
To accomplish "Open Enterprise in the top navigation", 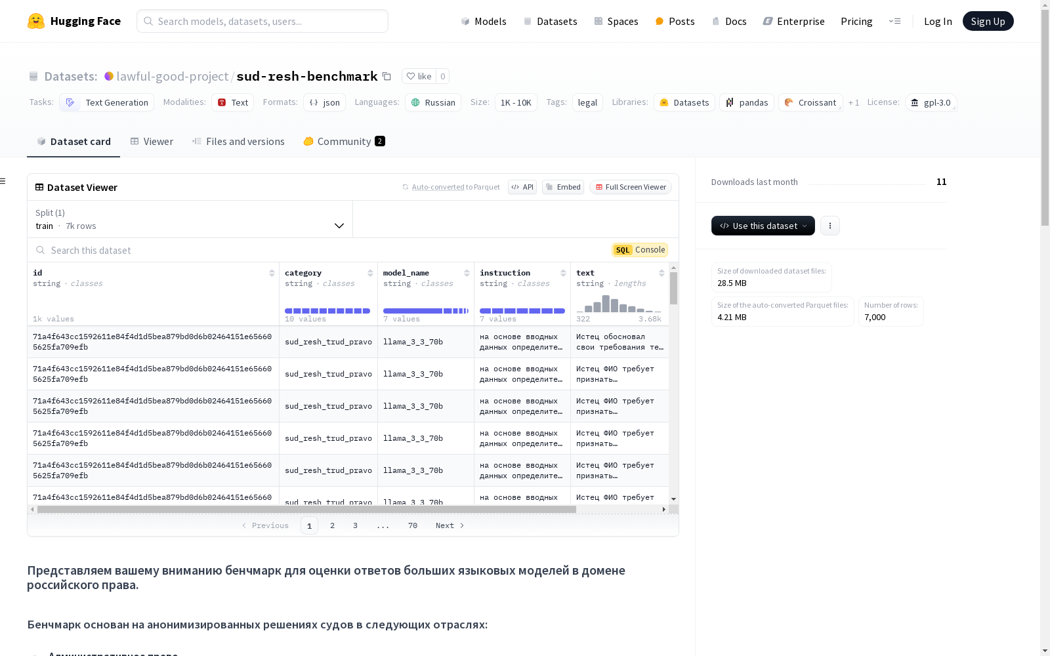I will pyautogui.click(x=793, y=21).
